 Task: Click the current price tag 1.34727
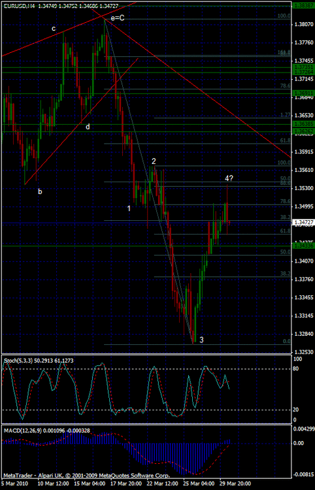pyautogui.click(x=303, y=222)
